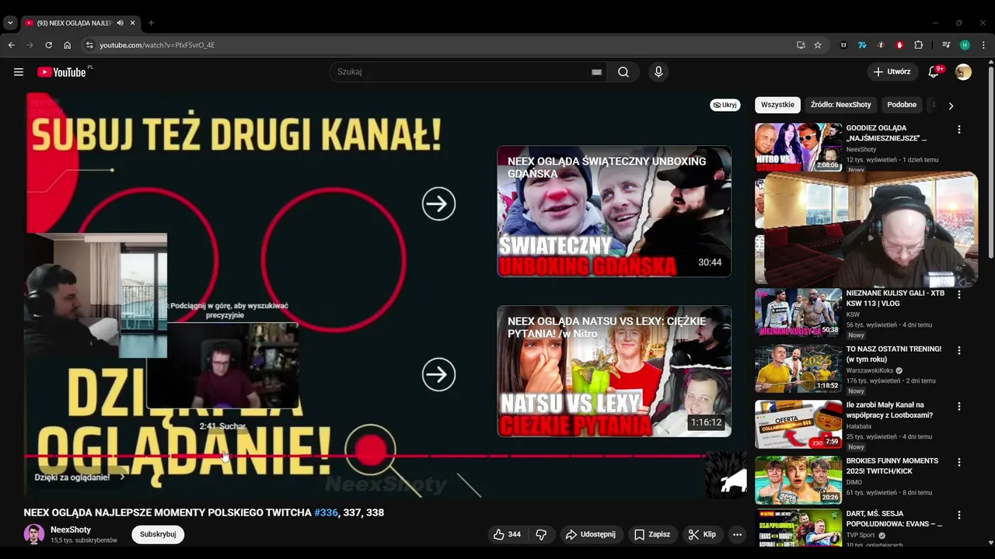The height and width of the screenshot is (559, 995).
Task: Save the video with Zapisz
Action: [651, 534]
